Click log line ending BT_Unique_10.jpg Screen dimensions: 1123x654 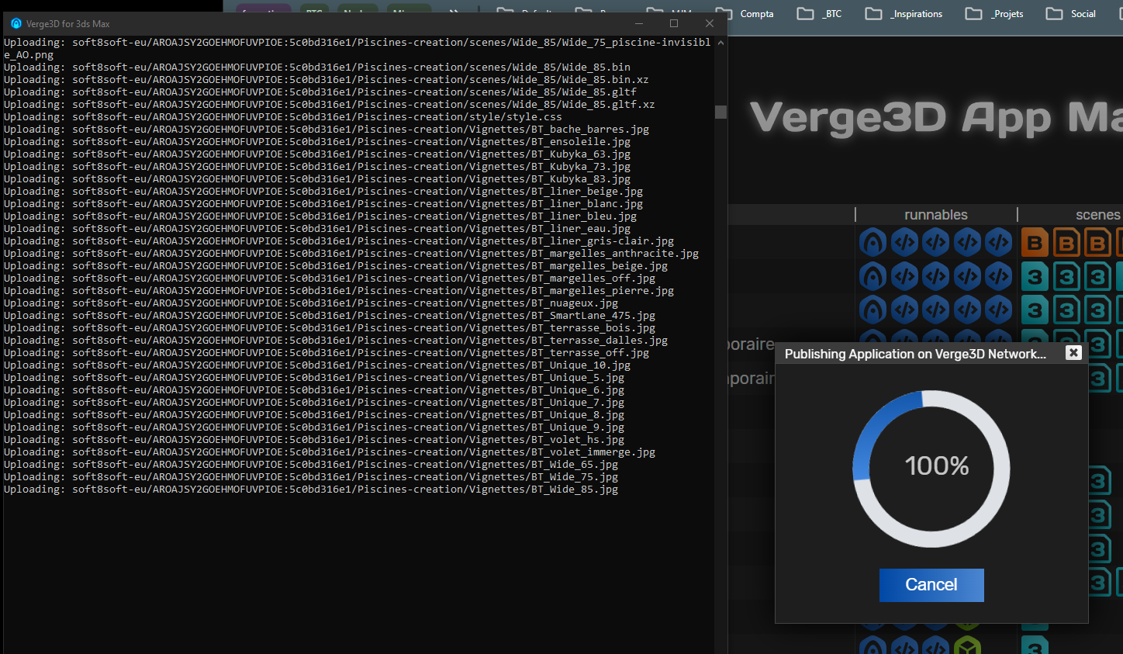coord(317,365)
